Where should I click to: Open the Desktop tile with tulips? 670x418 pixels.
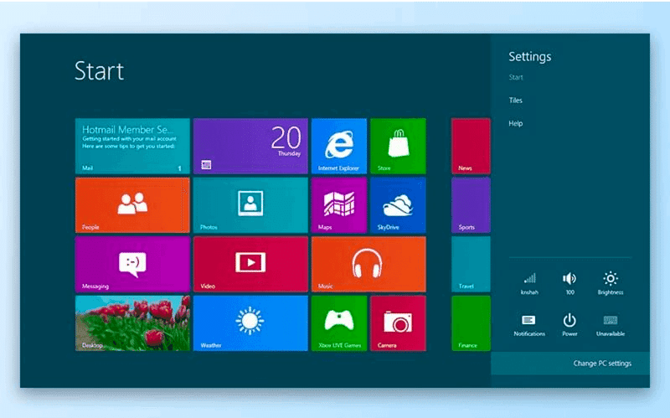click(x=132, y=323)
